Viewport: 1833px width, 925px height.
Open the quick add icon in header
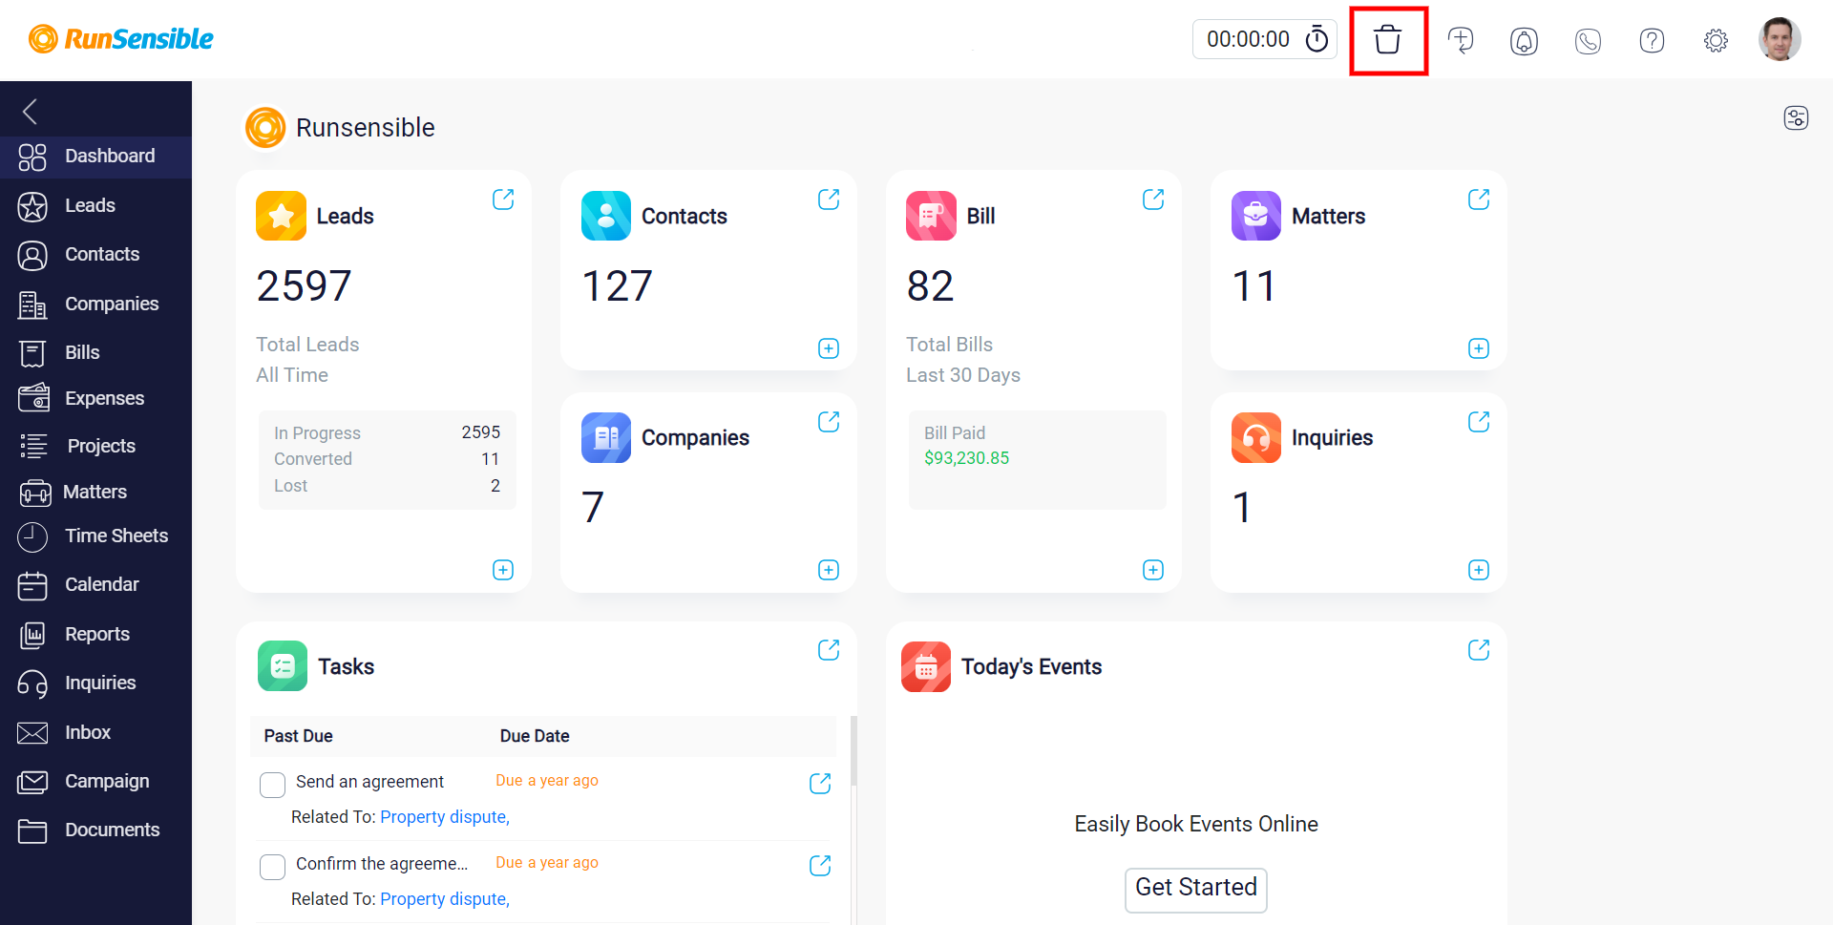[1461, 40]
